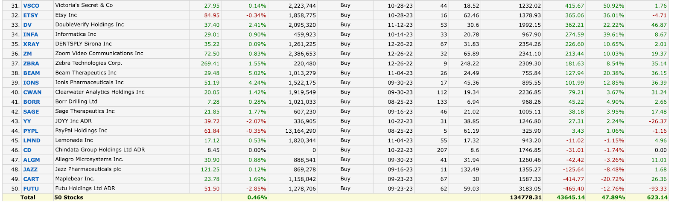This screenshot has height=208, width=683.
Task: Open the VSCO ticker link
Action: [x=31, y=6]
